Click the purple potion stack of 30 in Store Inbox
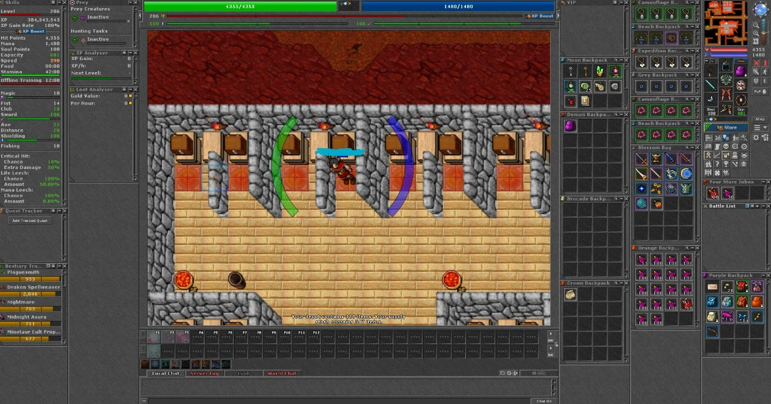This screenshot has height=404, width=771. (727, 193)
